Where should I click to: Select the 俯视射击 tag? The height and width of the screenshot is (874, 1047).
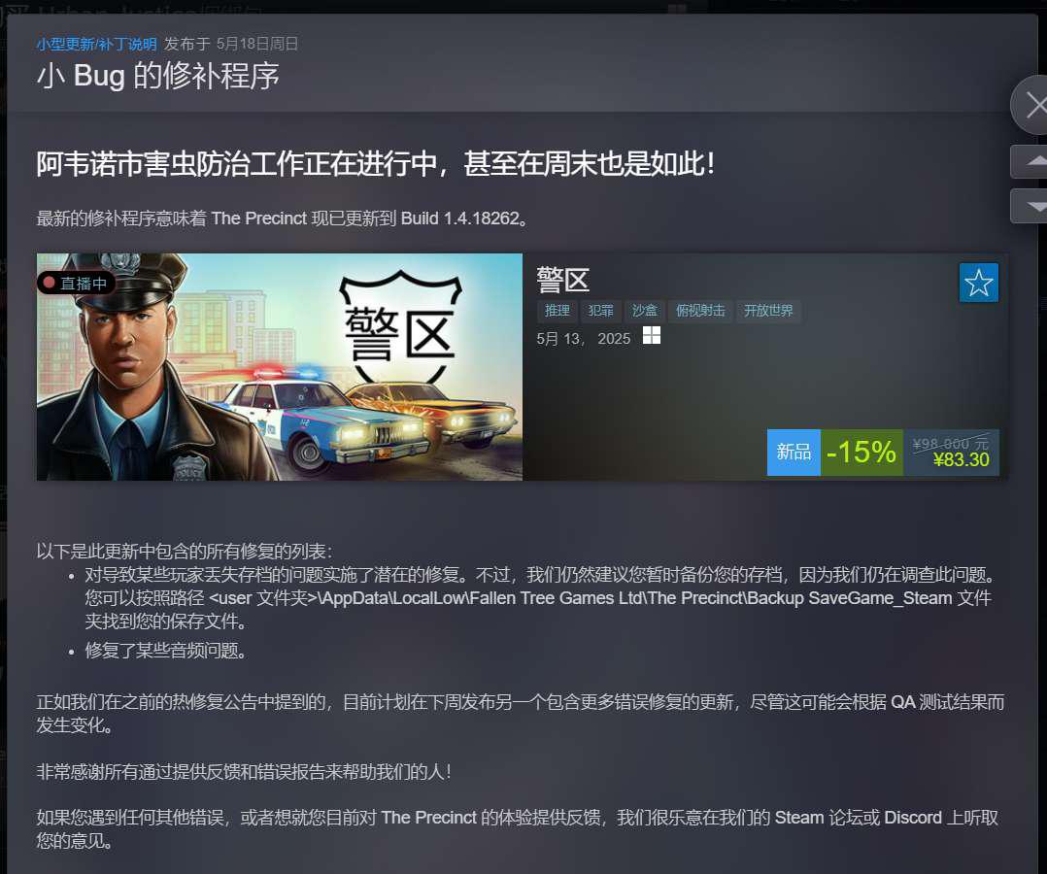click(x=699, y=311)
